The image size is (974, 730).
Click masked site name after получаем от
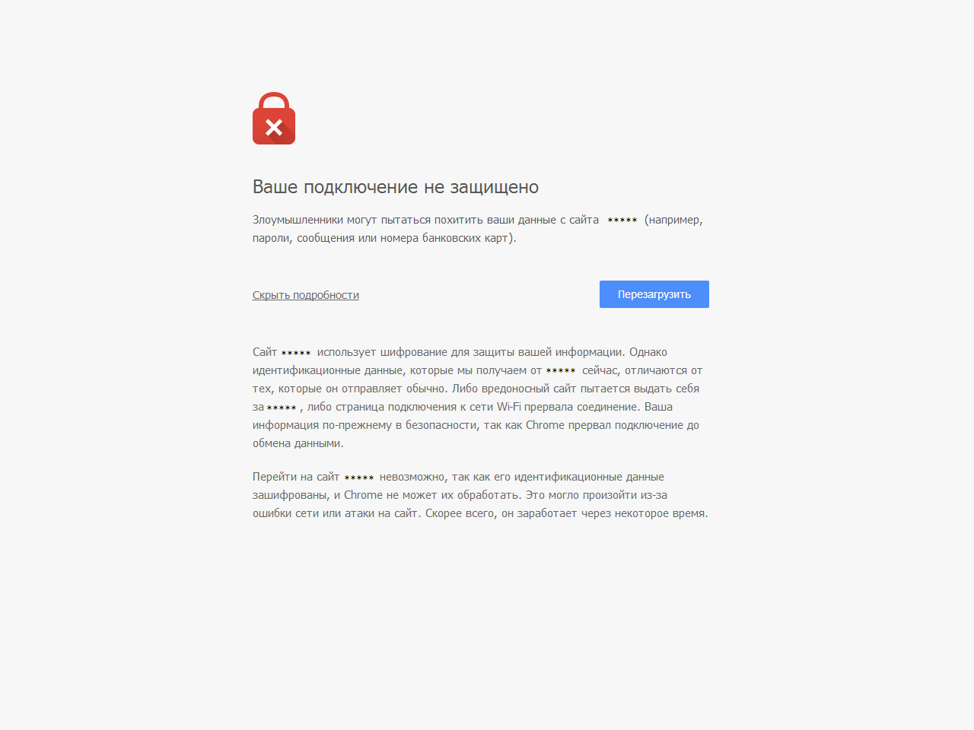pyautogui.click(x=561, y=371)
